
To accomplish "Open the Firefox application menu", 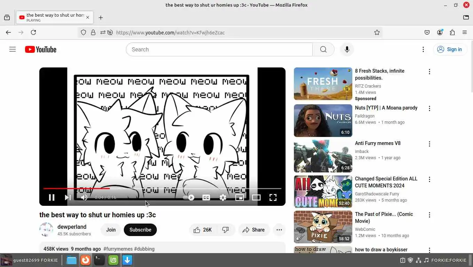I will [x=465, y=32].
